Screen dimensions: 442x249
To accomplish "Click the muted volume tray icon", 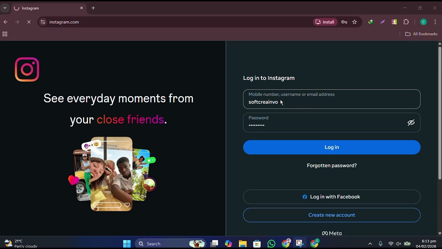I will tap(399, 244).
